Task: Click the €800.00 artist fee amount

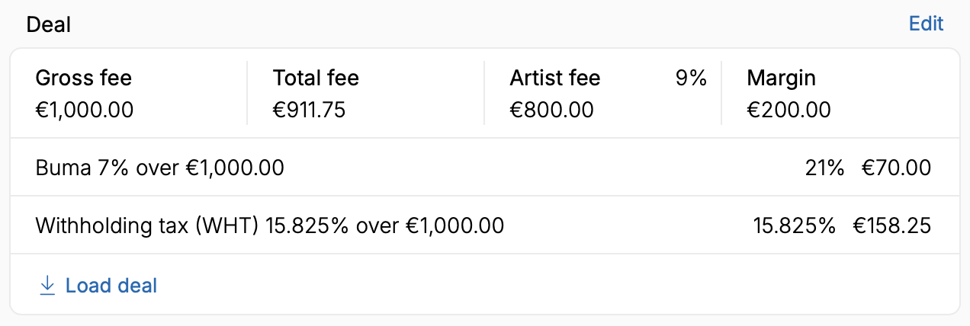Action: point(552,110)
